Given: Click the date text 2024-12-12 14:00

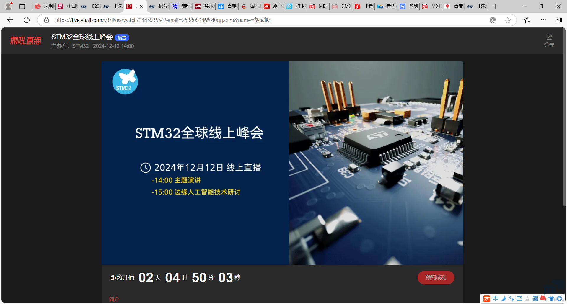Looking at the screenshot, I should click(x=113, y=46).
